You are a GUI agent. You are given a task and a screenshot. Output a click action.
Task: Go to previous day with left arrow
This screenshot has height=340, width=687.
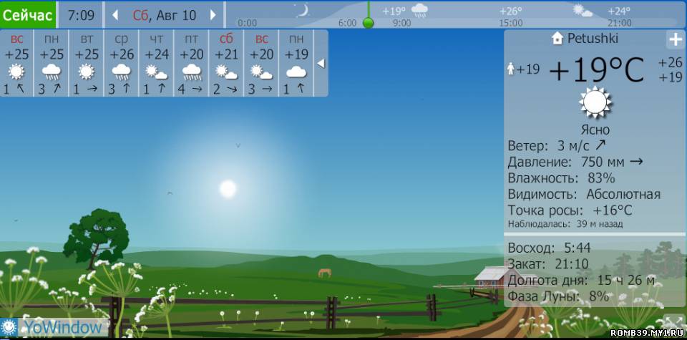116,15
